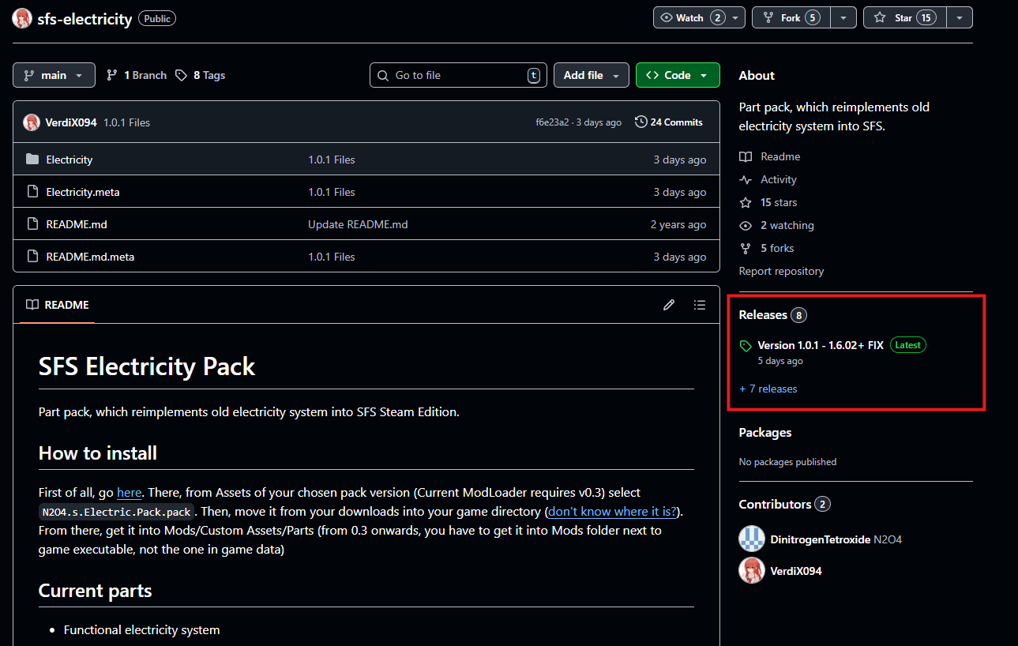Click the pencil edit README icon
Screen dimensions: 1018x646
(x=669, y=305)
